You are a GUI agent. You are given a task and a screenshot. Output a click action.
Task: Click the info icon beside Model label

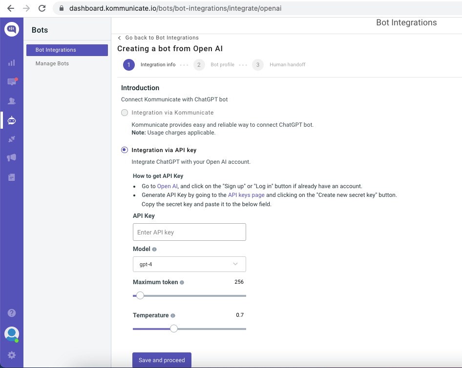point(154,249)
